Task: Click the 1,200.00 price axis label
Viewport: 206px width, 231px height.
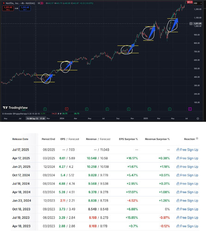Action: coord(198,9)
